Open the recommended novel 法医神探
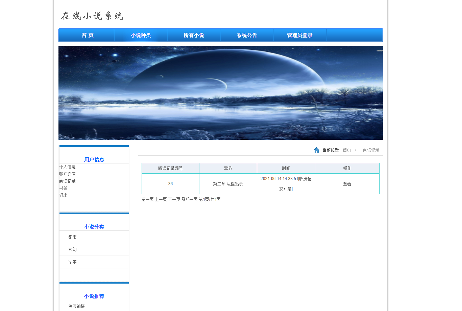 click(76, 306)
